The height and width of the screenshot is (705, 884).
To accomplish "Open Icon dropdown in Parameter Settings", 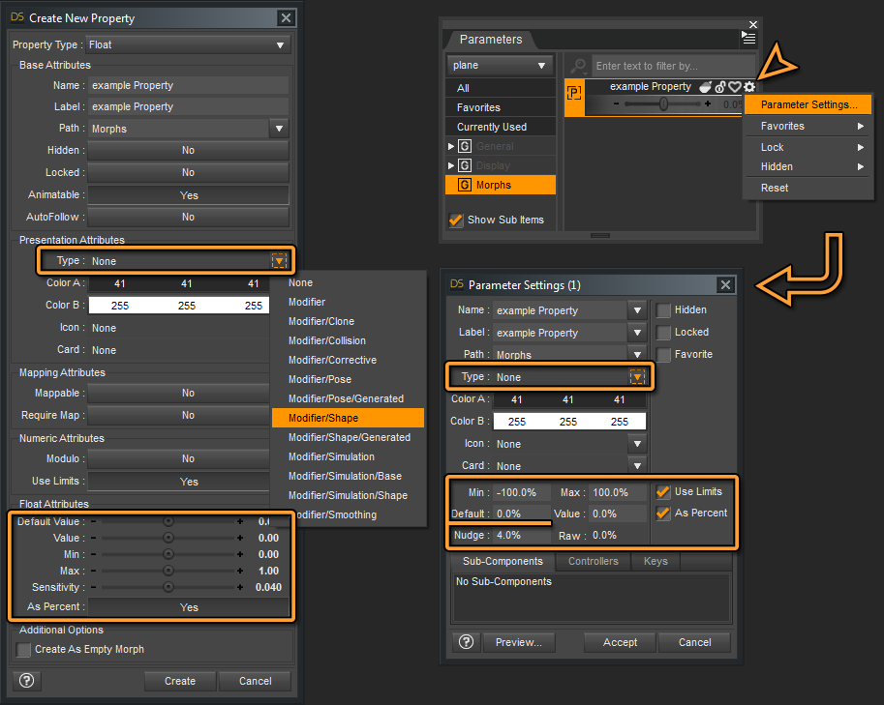I will (x=637, y=444).
